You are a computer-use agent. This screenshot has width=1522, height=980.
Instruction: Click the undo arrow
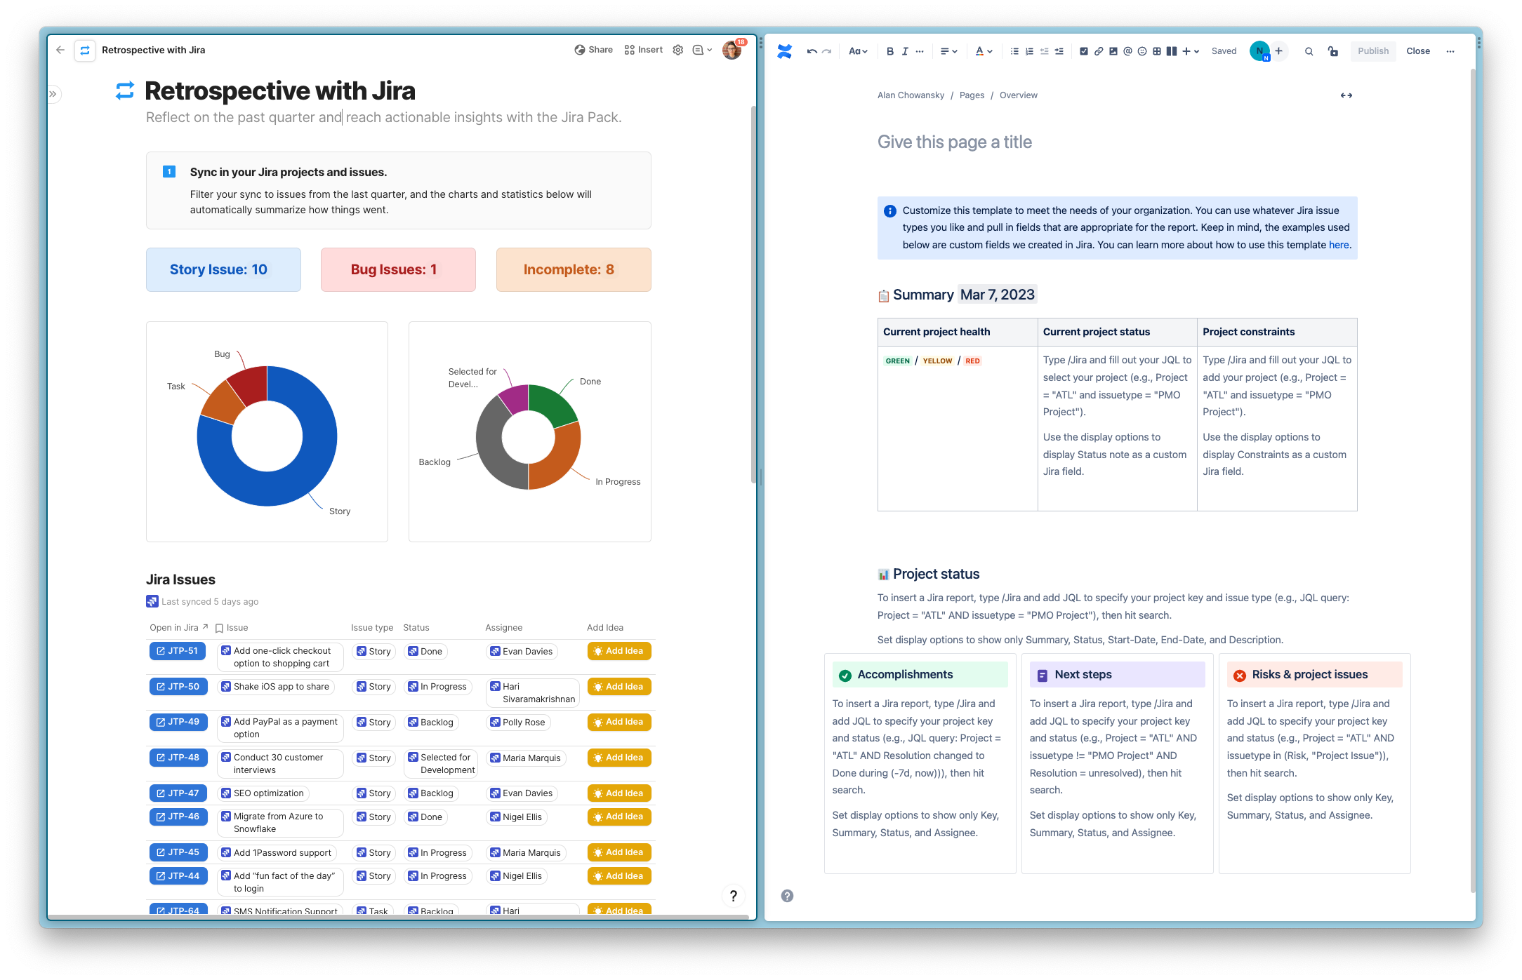[812, 51]
